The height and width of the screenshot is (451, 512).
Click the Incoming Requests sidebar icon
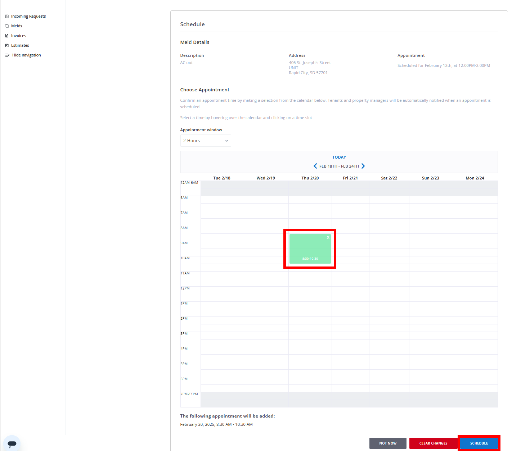pyautogui.click(x=7, y=16)
